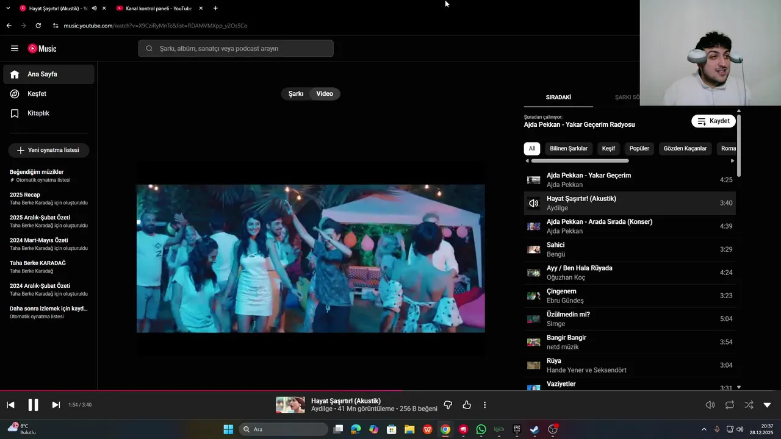Create a new playlist with Yeni oynatma listesi
This screenshot has width=781, height=439.
(x=49, y=150)
